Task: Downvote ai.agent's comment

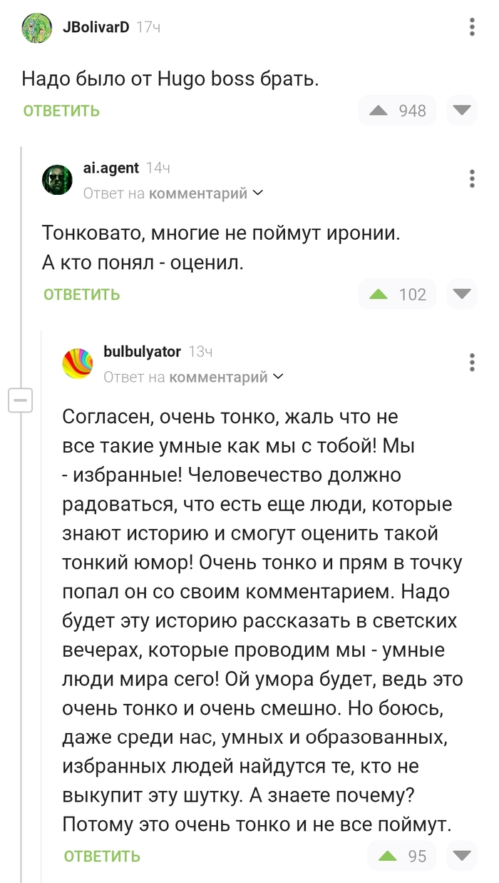Action: point(462,294)
